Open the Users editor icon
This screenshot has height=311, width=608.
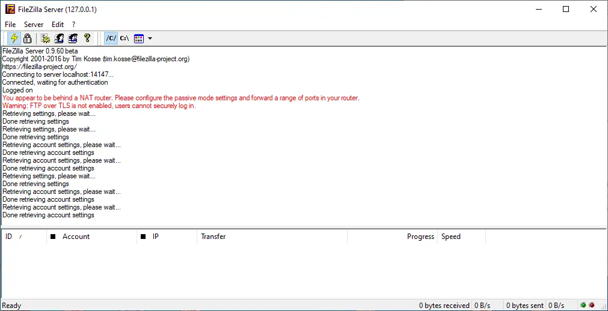[x=59, y=38]
